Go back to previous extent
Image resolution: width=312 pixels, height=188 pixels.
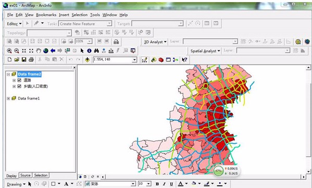pos(53,51)
